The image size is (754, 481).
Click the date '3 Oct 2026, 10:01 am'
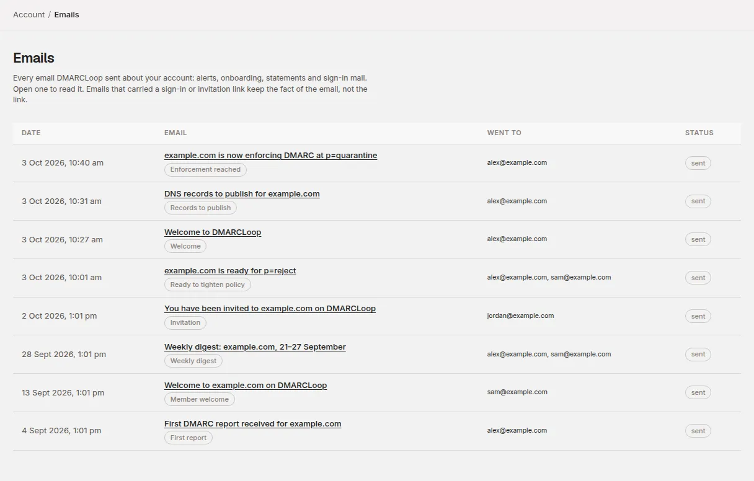pos(61,278)
